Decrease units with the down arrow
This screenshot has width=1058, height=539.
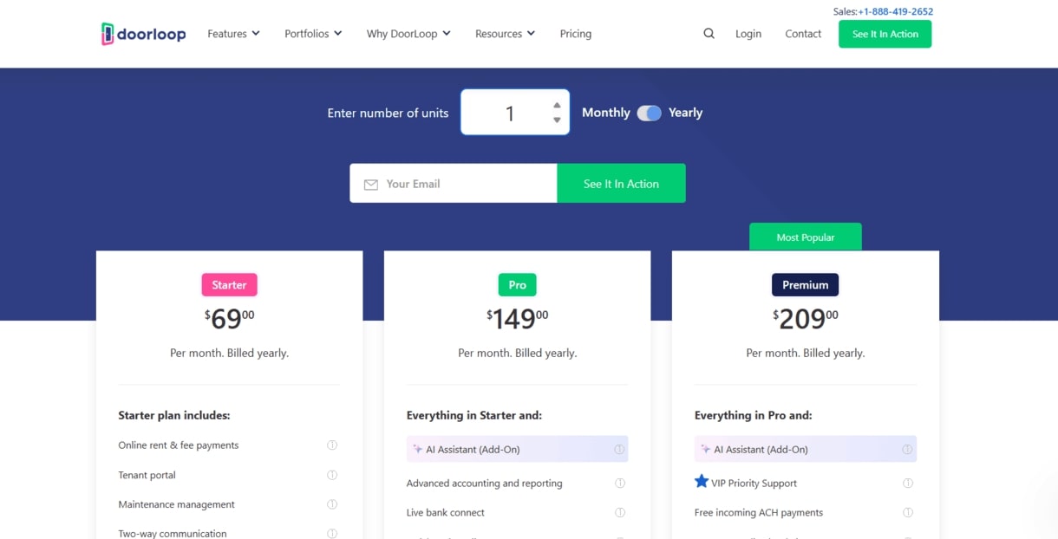pyautogui.click(x=557, y=120)
